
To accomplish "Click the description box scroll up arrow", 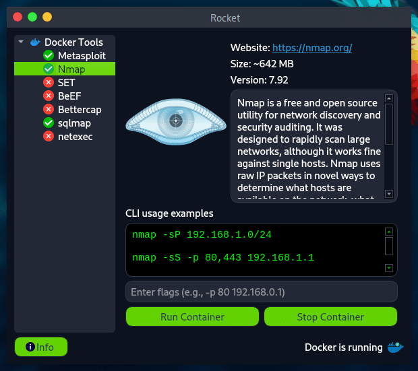I will [x=389, y=98].
